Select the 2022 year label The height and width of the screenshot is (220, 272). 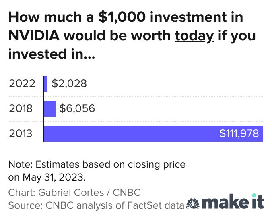[22, 84]
